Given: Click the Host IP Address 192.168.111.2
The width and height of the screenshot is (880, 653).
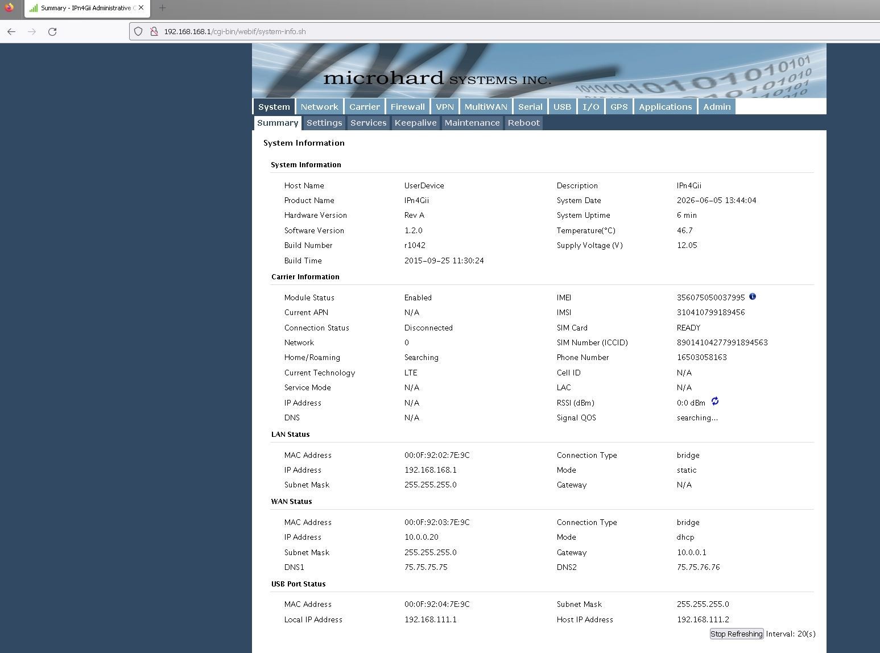Looking at the screenshot, I should [703, 619].
